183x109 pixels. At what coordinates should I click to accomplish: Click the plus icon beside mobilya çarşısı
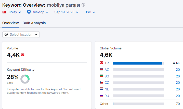(x=83, y=5)
